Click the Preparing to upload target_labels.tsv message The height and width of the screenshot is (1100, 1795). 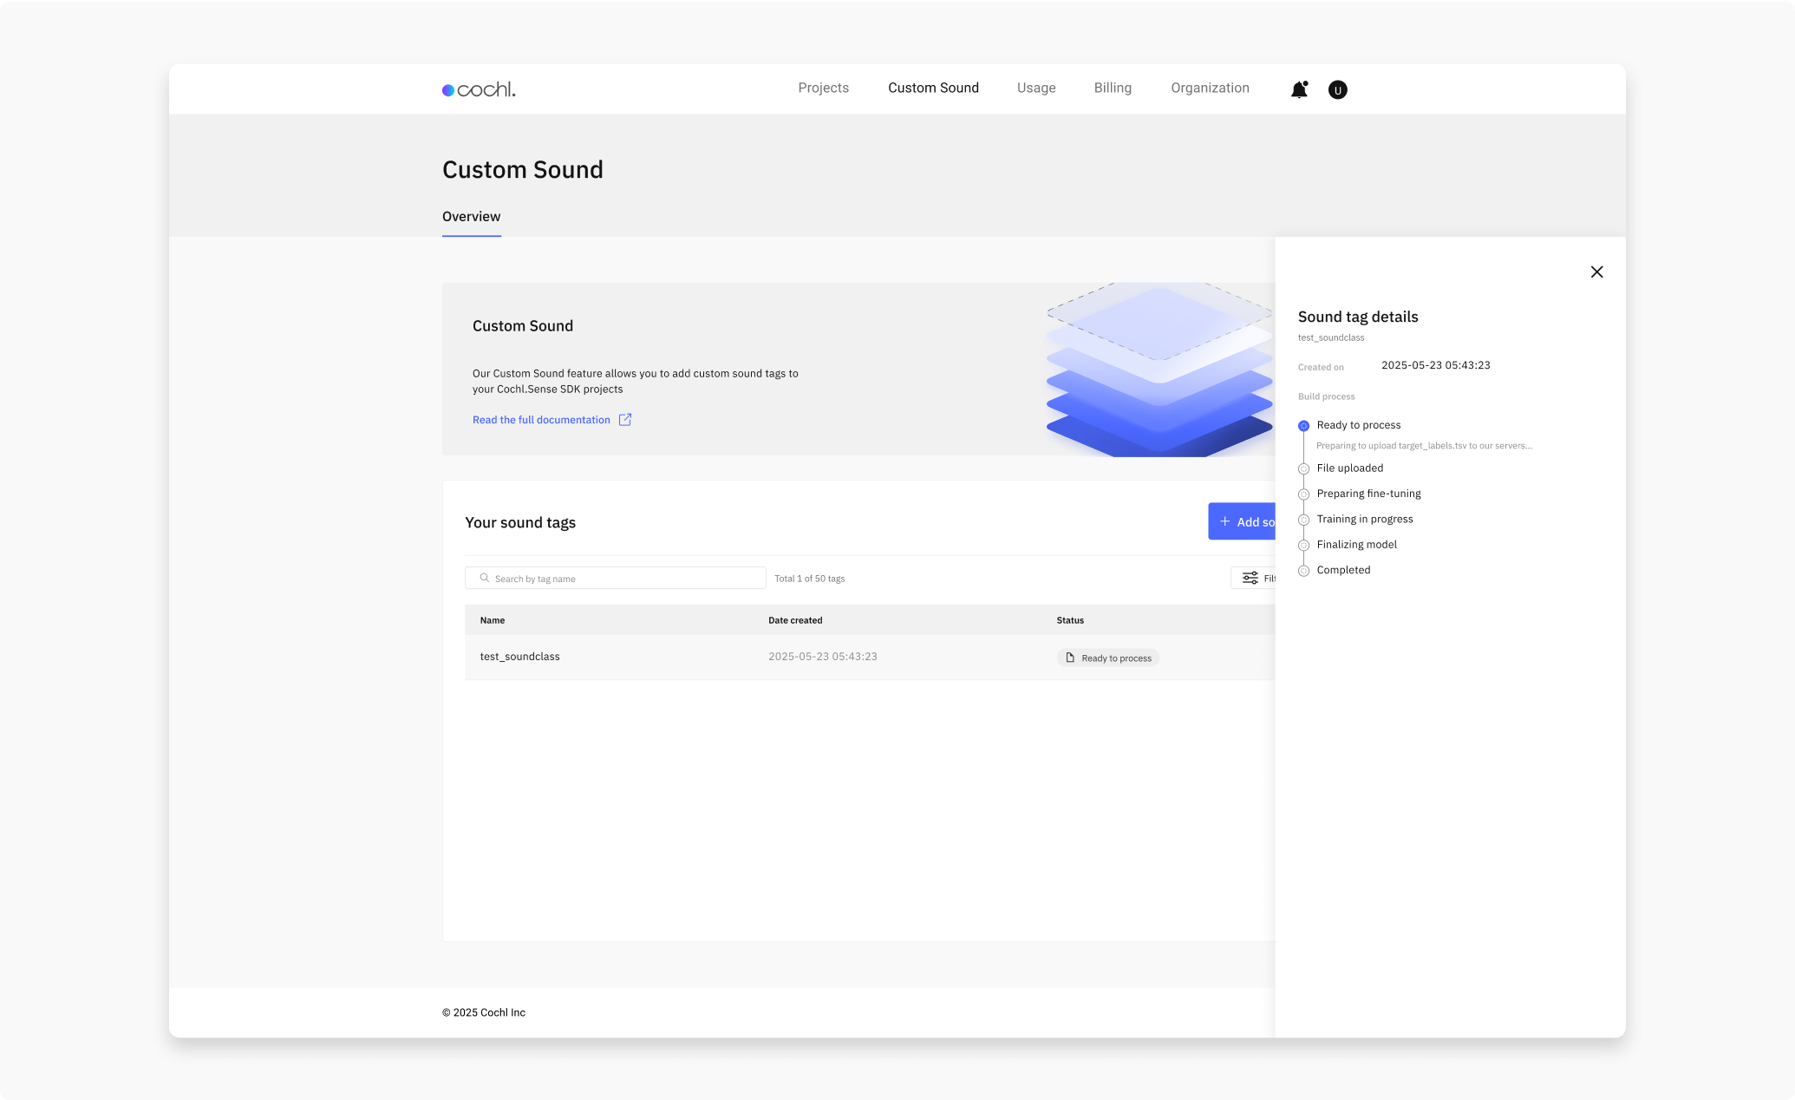pyautogui.click(x=1424, y=446)
